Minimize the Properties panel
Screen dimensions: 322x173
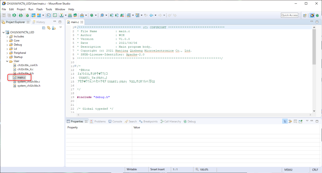click(x=312, y=121)
